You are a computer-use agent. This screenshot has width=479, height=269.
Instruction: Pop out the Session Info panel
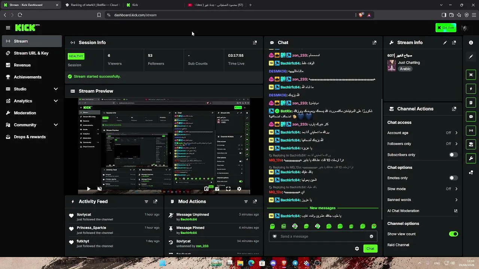255,43
